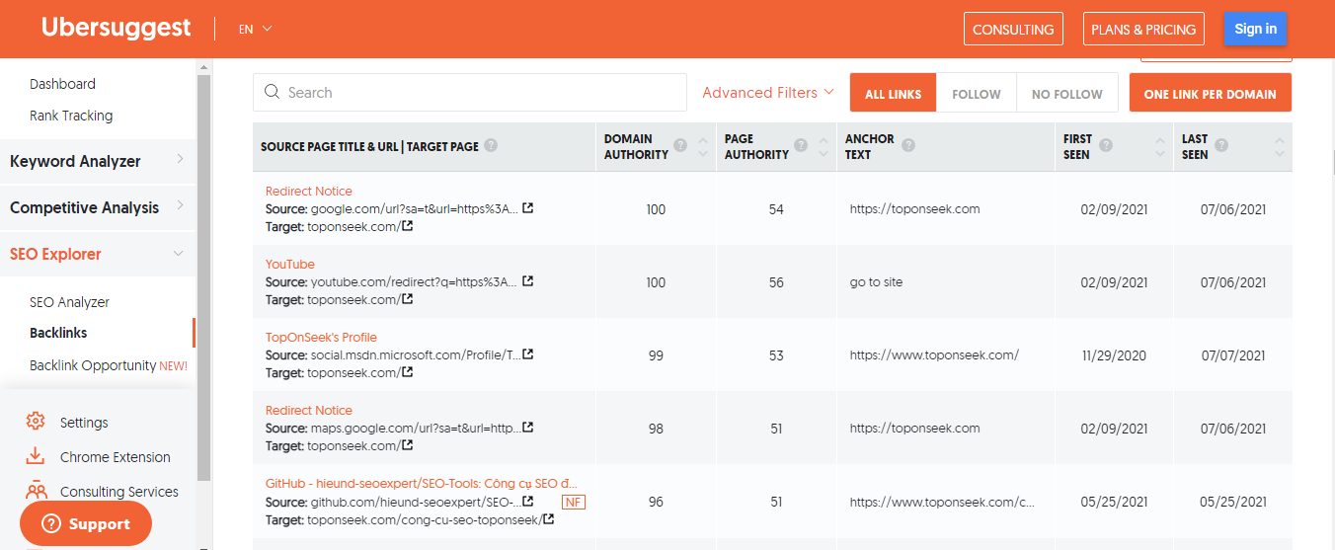Click help icon beside Anchor Text header
The image size is (1335, 550).
(908, 145)
